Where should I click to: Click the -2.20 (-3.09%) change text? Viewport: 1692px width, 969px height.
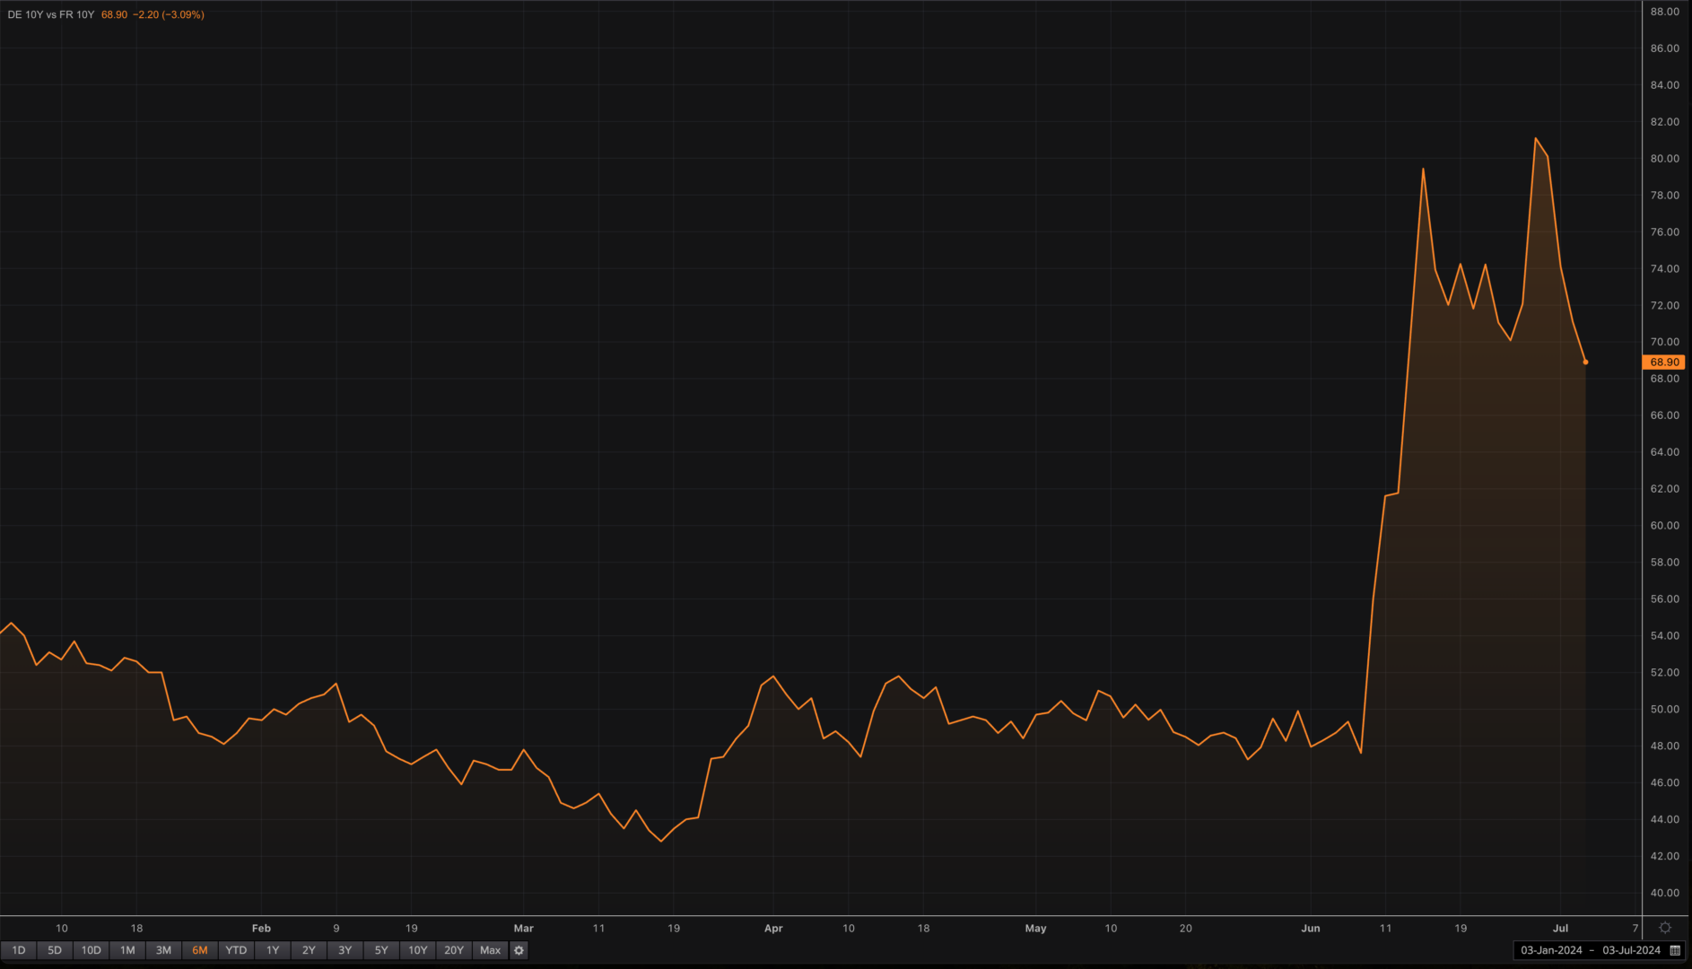tap(169, 14)
